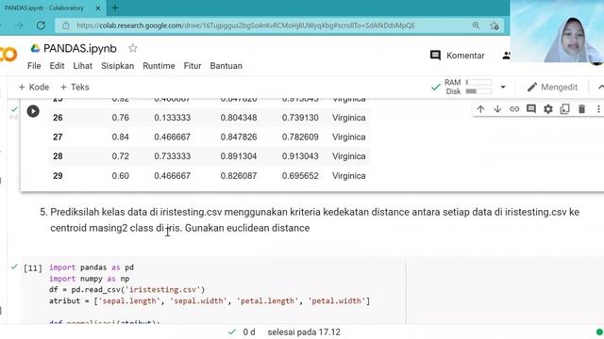The image size is (604, 339).
Task: Click value 0.782609 in row 27
Action: click(x=300, y=137)
